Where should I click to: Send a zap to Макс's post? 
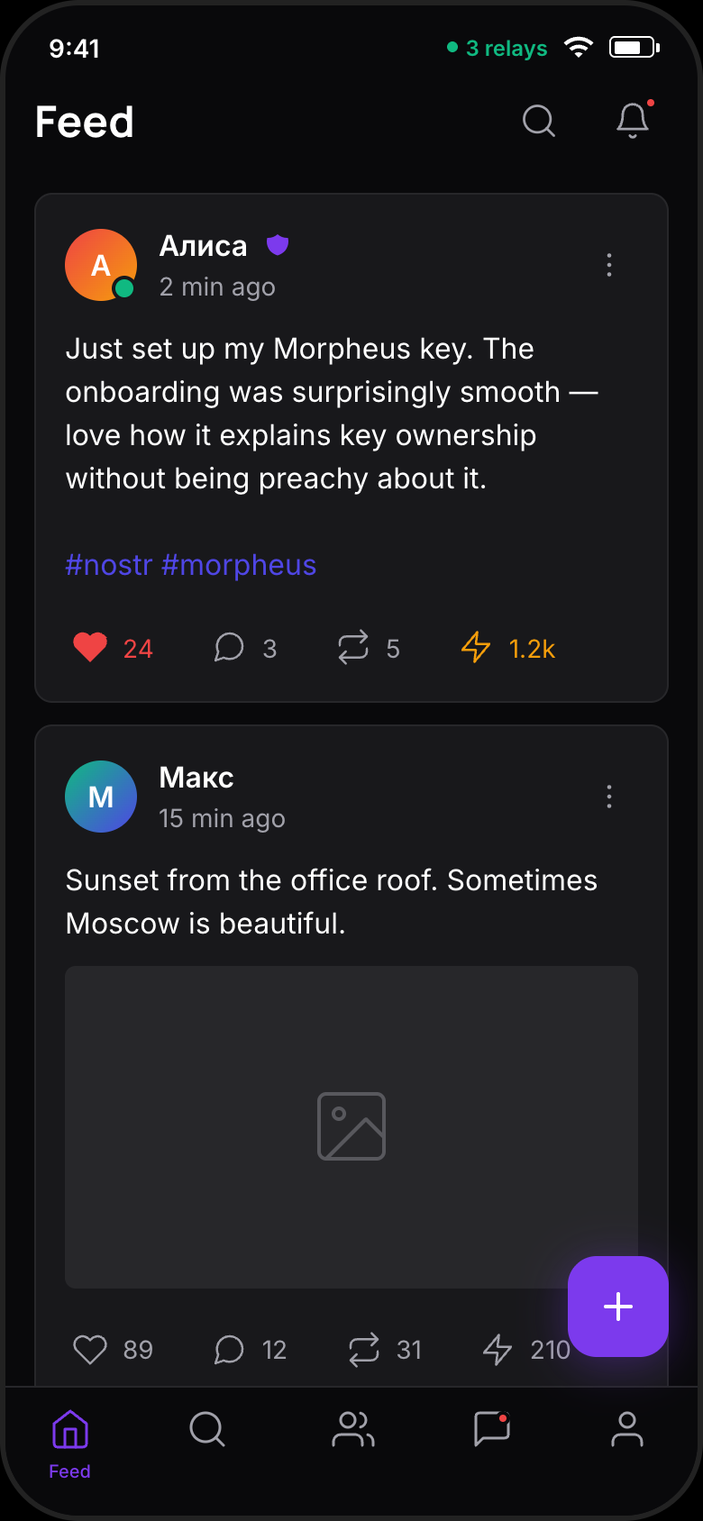pyautogui.click(x=498, y=1349)
